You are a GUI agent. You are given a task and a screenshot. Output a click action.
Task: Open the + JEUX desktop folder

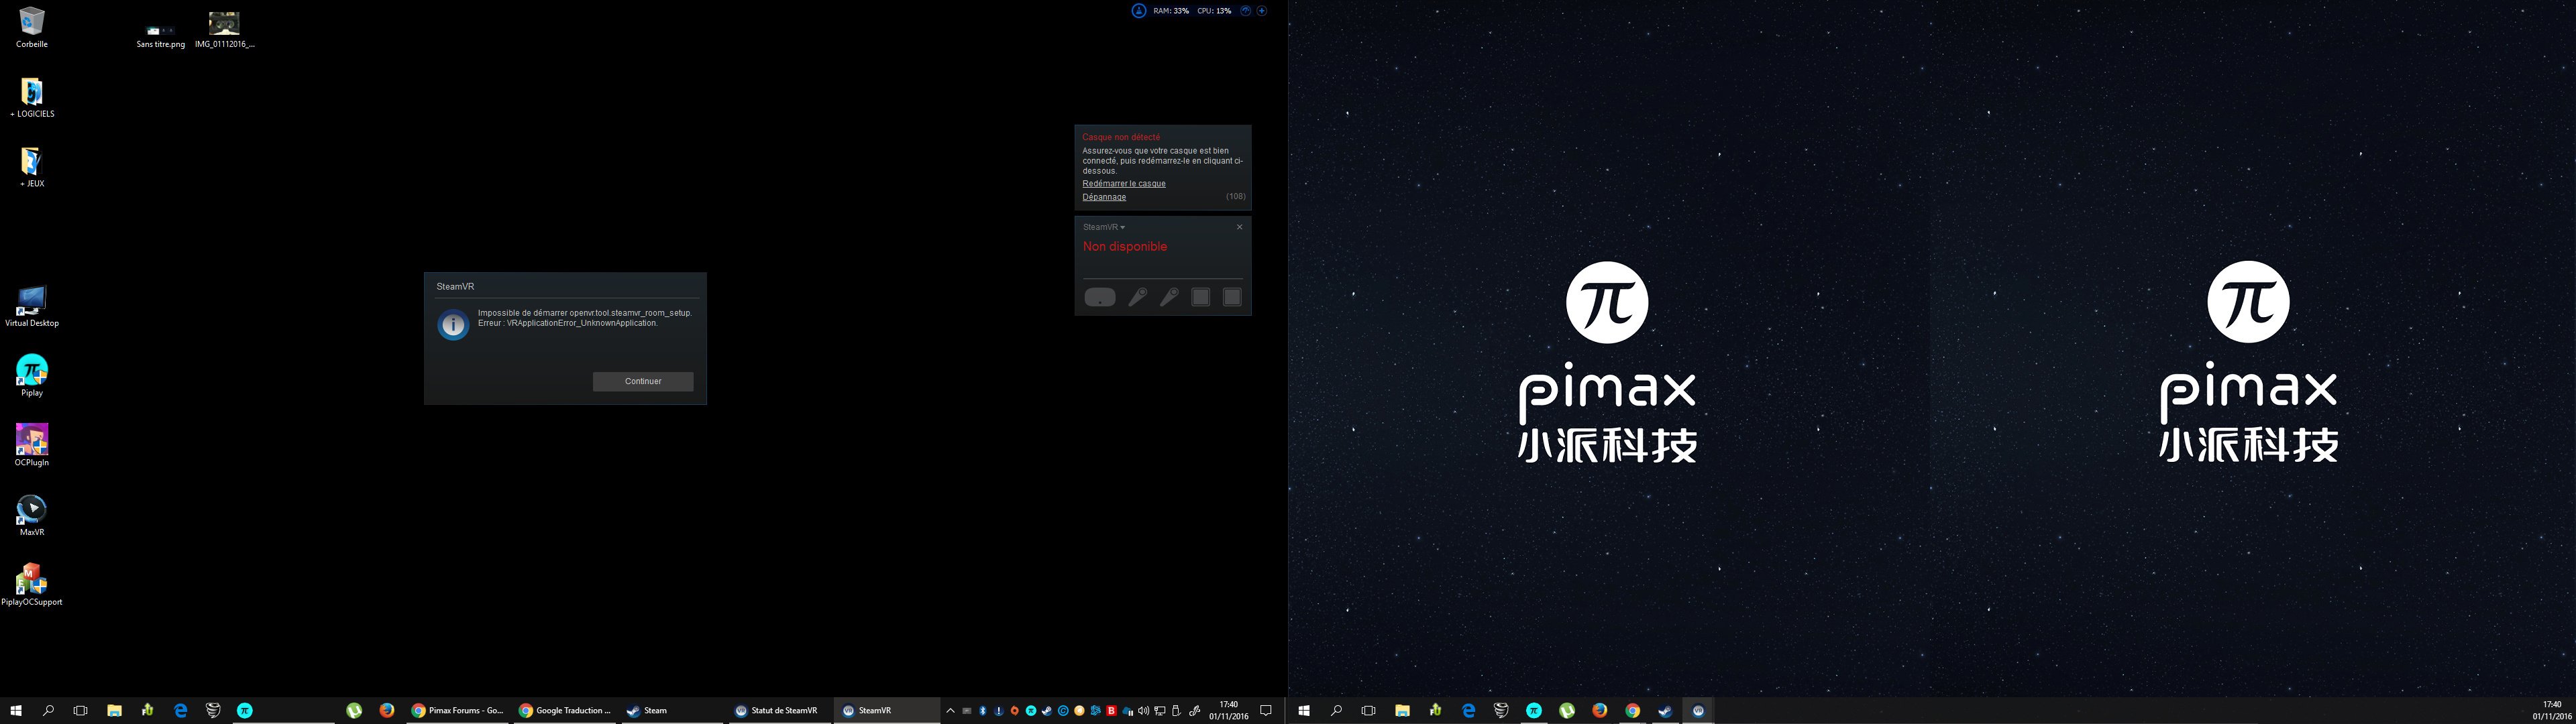(x=32, y=168)
